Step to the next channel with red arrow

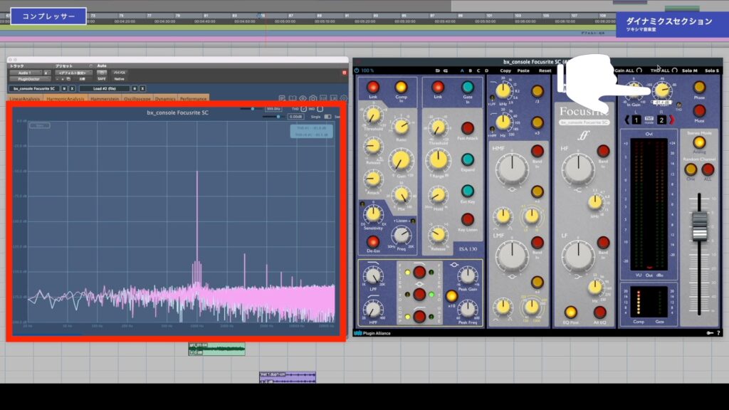[671, 120]
